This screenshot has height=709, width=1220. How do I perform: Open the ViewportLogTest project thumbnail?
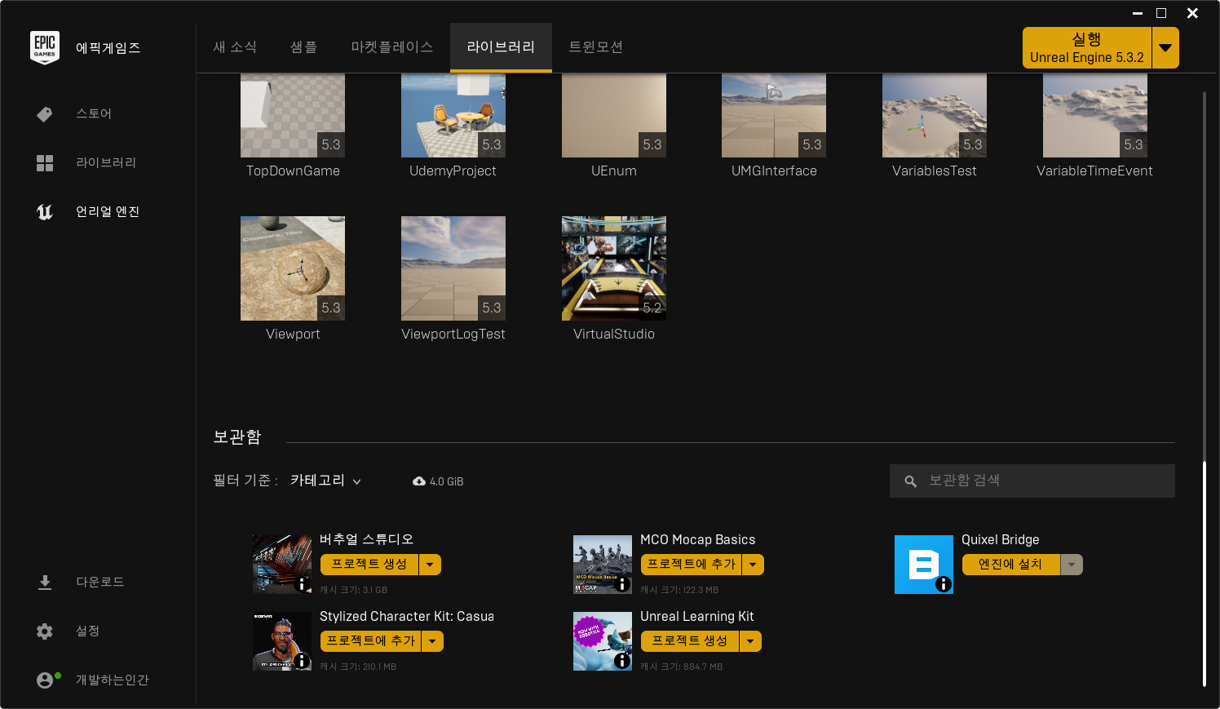[453, 268]
